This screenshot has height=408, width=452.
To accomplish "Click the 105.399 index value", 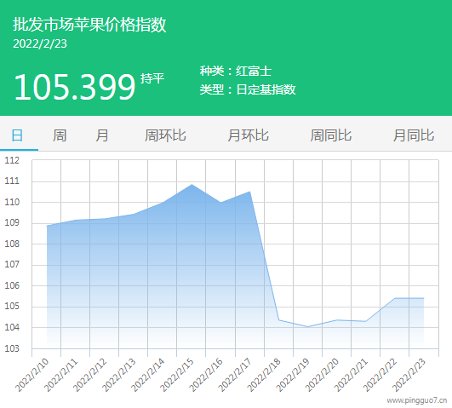I will [75, 87].
